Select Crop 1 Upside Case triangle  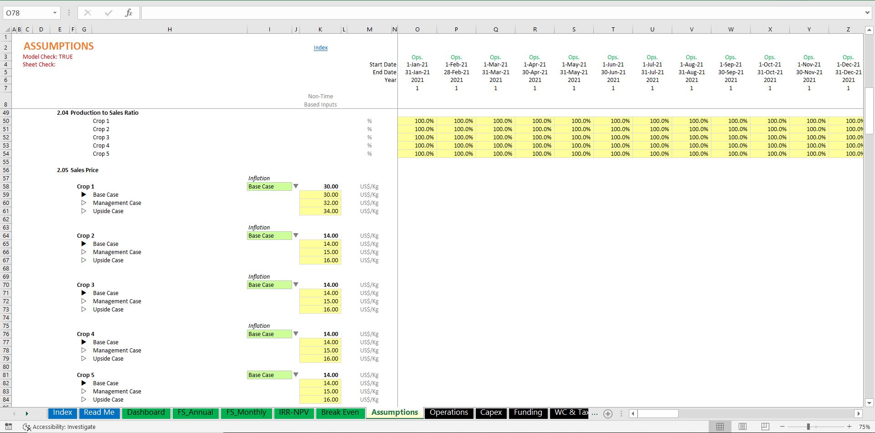pos(84,211)
